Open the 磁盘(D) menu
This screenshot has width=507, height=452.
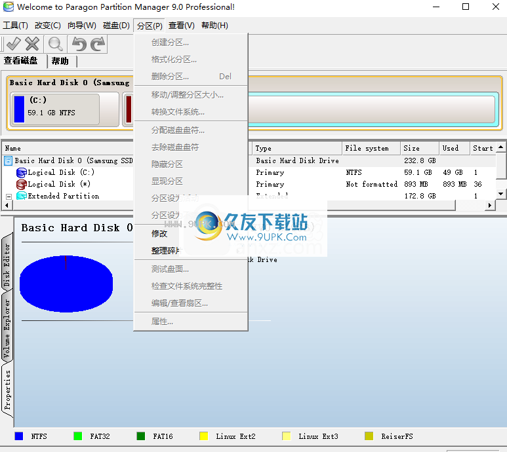tap(116, 25)
